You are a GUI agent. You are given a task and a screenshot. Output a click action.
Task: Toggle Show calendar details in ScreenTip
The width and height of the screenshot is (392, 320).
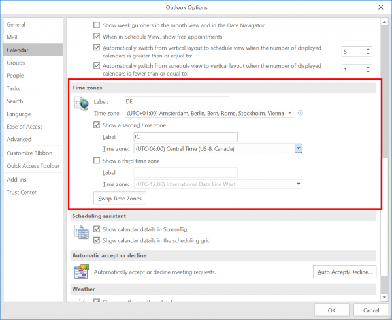pos(97,229)
